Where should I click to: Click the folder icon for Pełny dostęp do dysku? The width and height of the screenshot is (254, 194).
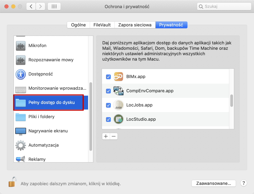point(21,103)
